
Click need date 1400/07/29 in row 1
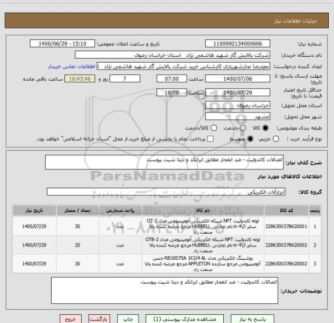[34, 226]
